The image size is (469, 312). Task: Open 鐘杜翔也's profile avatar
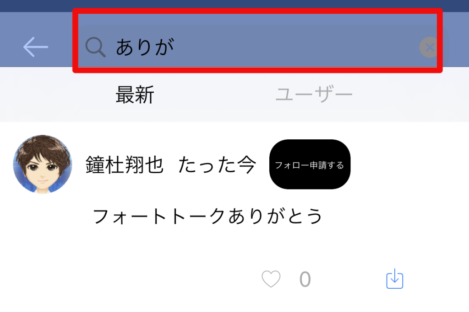pos(43,164)
